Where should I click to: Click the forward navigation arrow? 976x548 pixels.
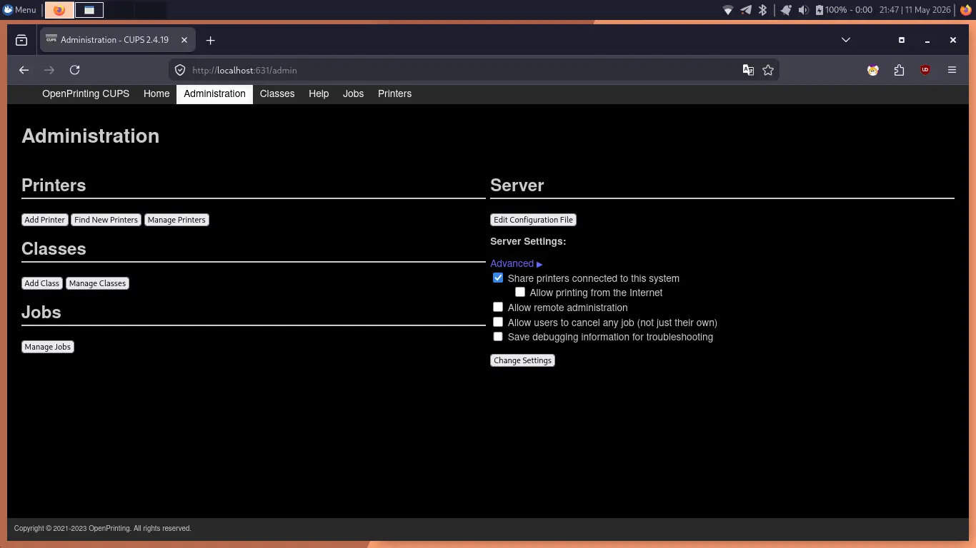49,70
